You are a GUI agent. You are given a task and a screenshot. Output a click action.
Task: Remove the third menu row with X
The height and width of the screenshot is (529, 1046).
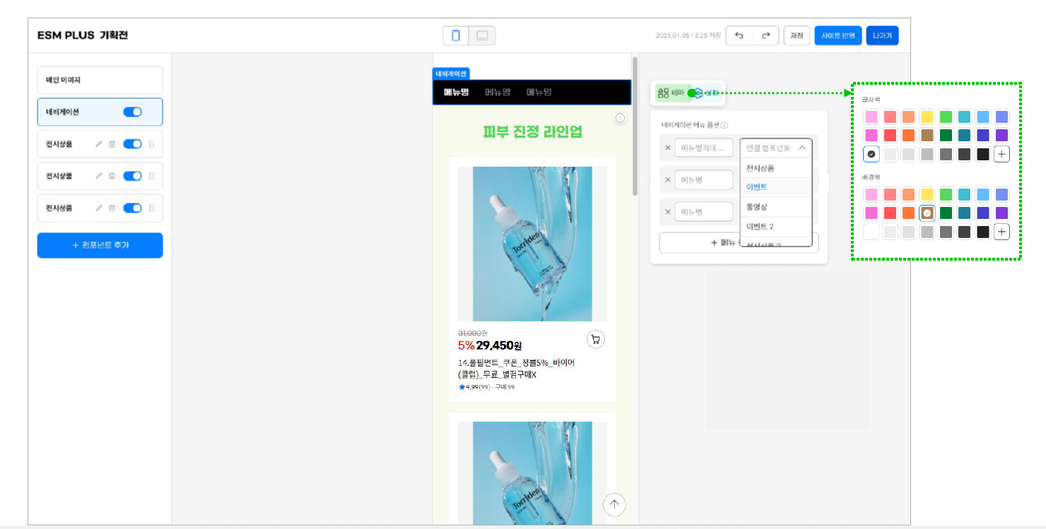pyautogui.click(x=667, y=212)
